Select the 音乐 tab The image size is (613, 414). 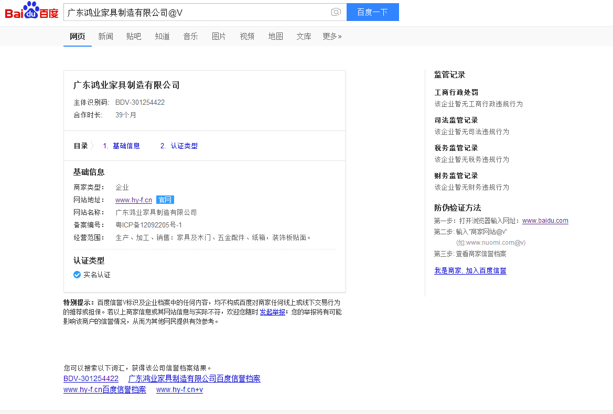coord(190,36)
